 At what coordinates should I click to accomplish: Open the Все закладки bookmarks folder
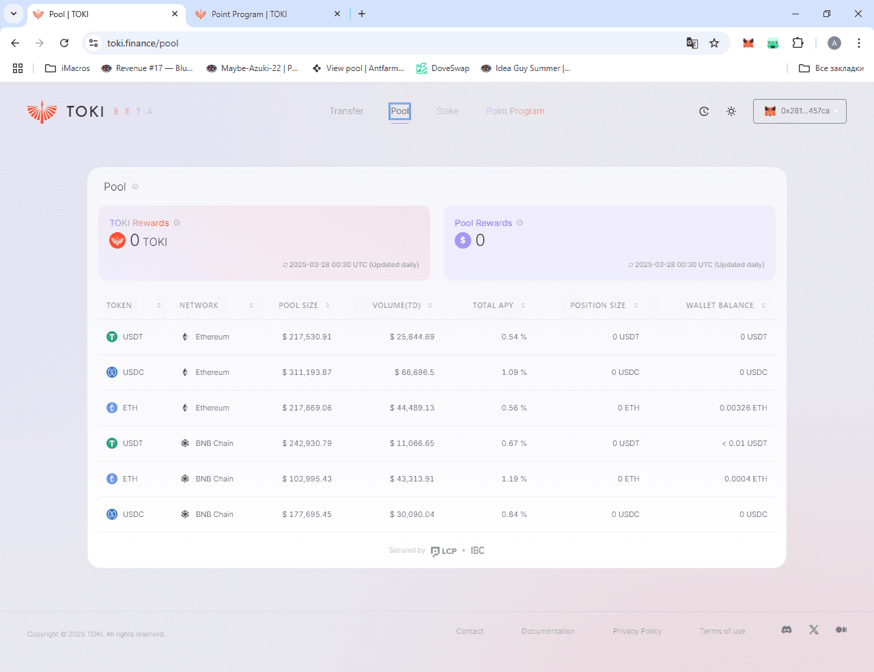(x=831, y=68)
